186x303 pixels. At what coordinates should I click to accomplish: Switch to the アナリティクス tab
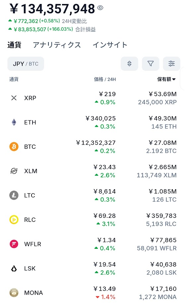(57, 45)
